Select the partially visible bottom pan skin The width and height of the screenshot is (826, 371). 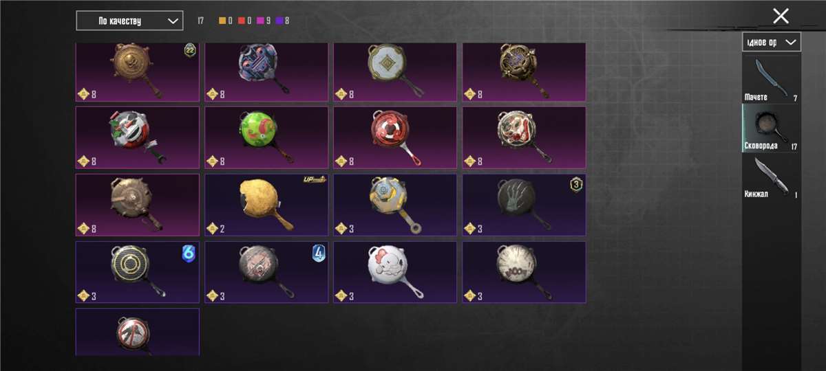pos(138,332)
